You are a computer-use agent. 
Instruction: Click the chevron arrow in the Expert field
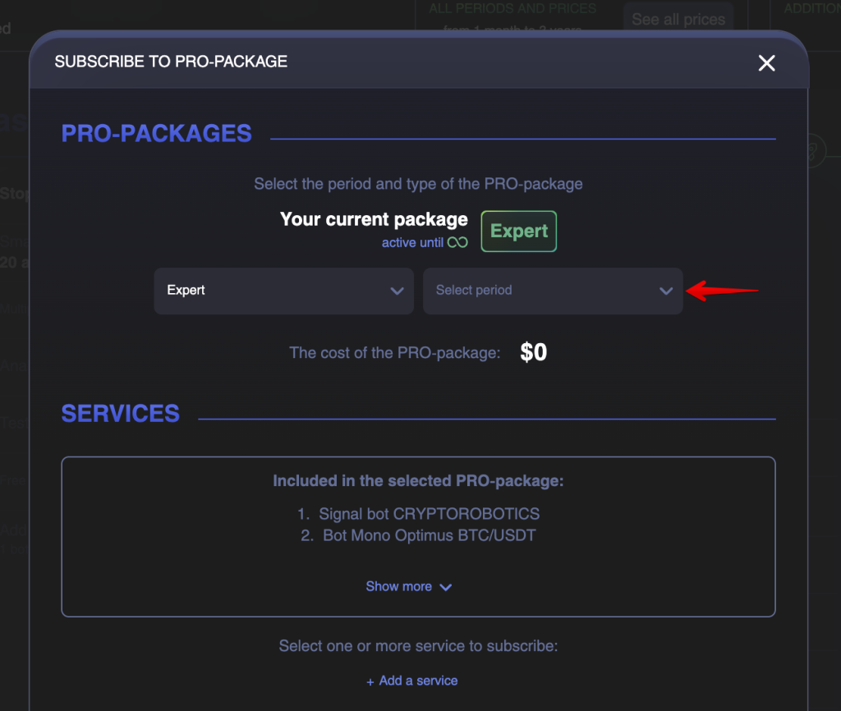tap(397, 291)
